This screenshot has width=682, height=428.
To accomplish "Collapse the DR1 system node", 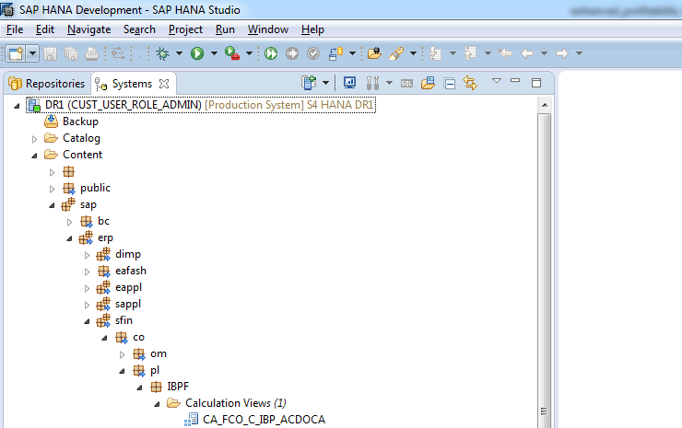I will [17, 106].
